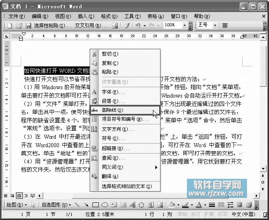Switch to Web Layout view button

pos(12,196)
